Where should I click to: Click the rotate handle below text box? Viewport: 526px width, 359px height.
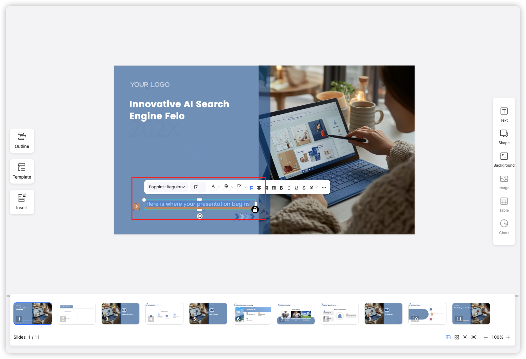(200, 216)
